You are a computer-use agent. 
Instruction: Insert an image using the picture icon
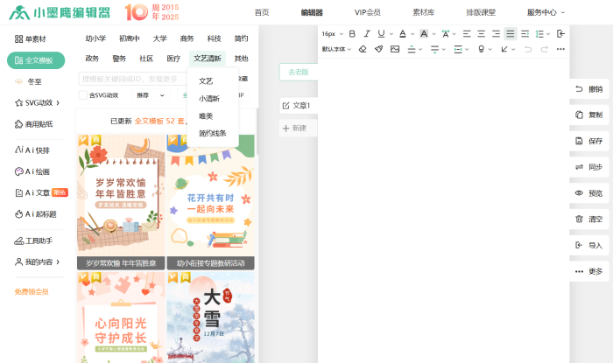[395, 49]
